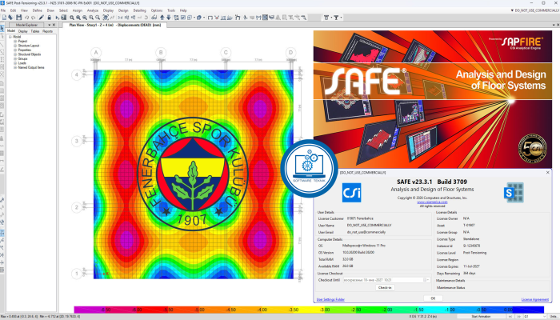Click the Redo arrow icon
Screen dimensions: 560x320
tap(34, 18)
